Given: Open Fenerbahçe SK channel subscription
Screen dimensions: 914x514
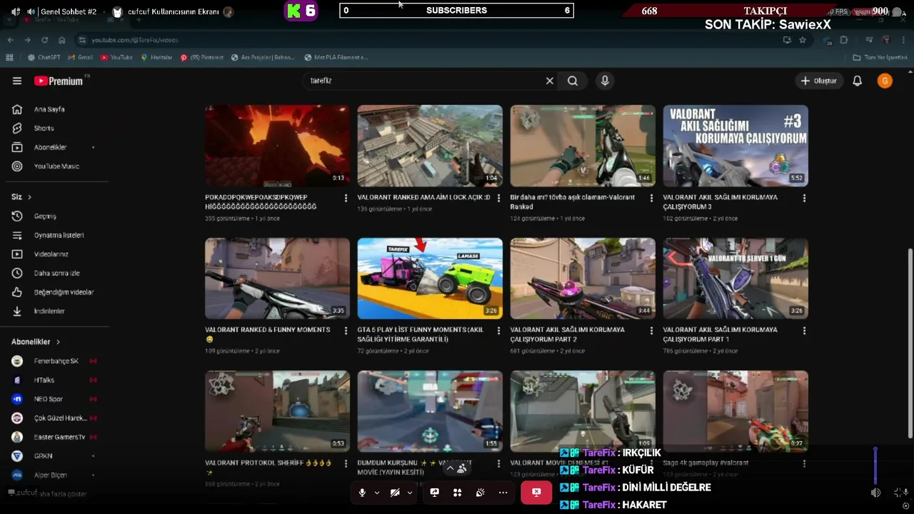Looking at the screenshot, I should [x=54, y=361].
